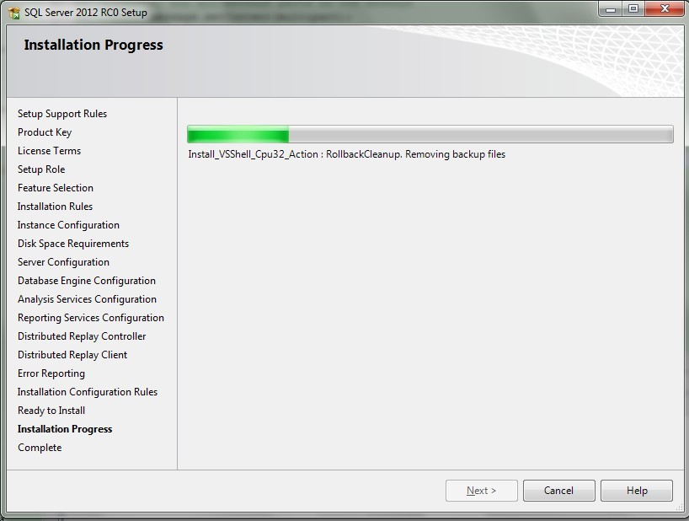Click the SQL Server 2012 RC0 Setup title text

coord(86,13)
